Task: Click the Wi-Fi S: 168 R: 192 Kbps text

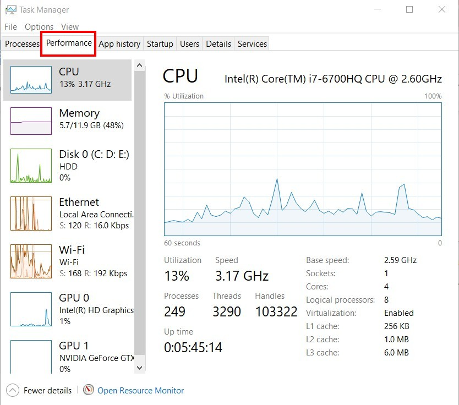Action: (x=93, y=273)
